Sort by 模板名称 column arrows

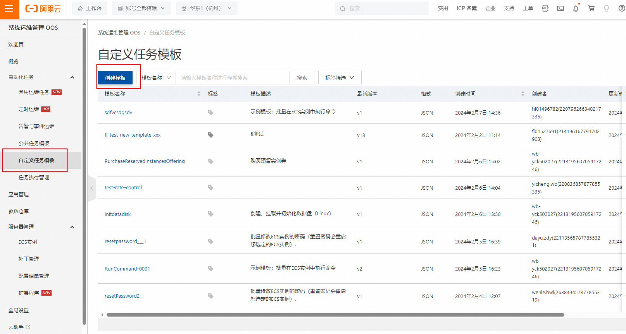click(199, 94)
